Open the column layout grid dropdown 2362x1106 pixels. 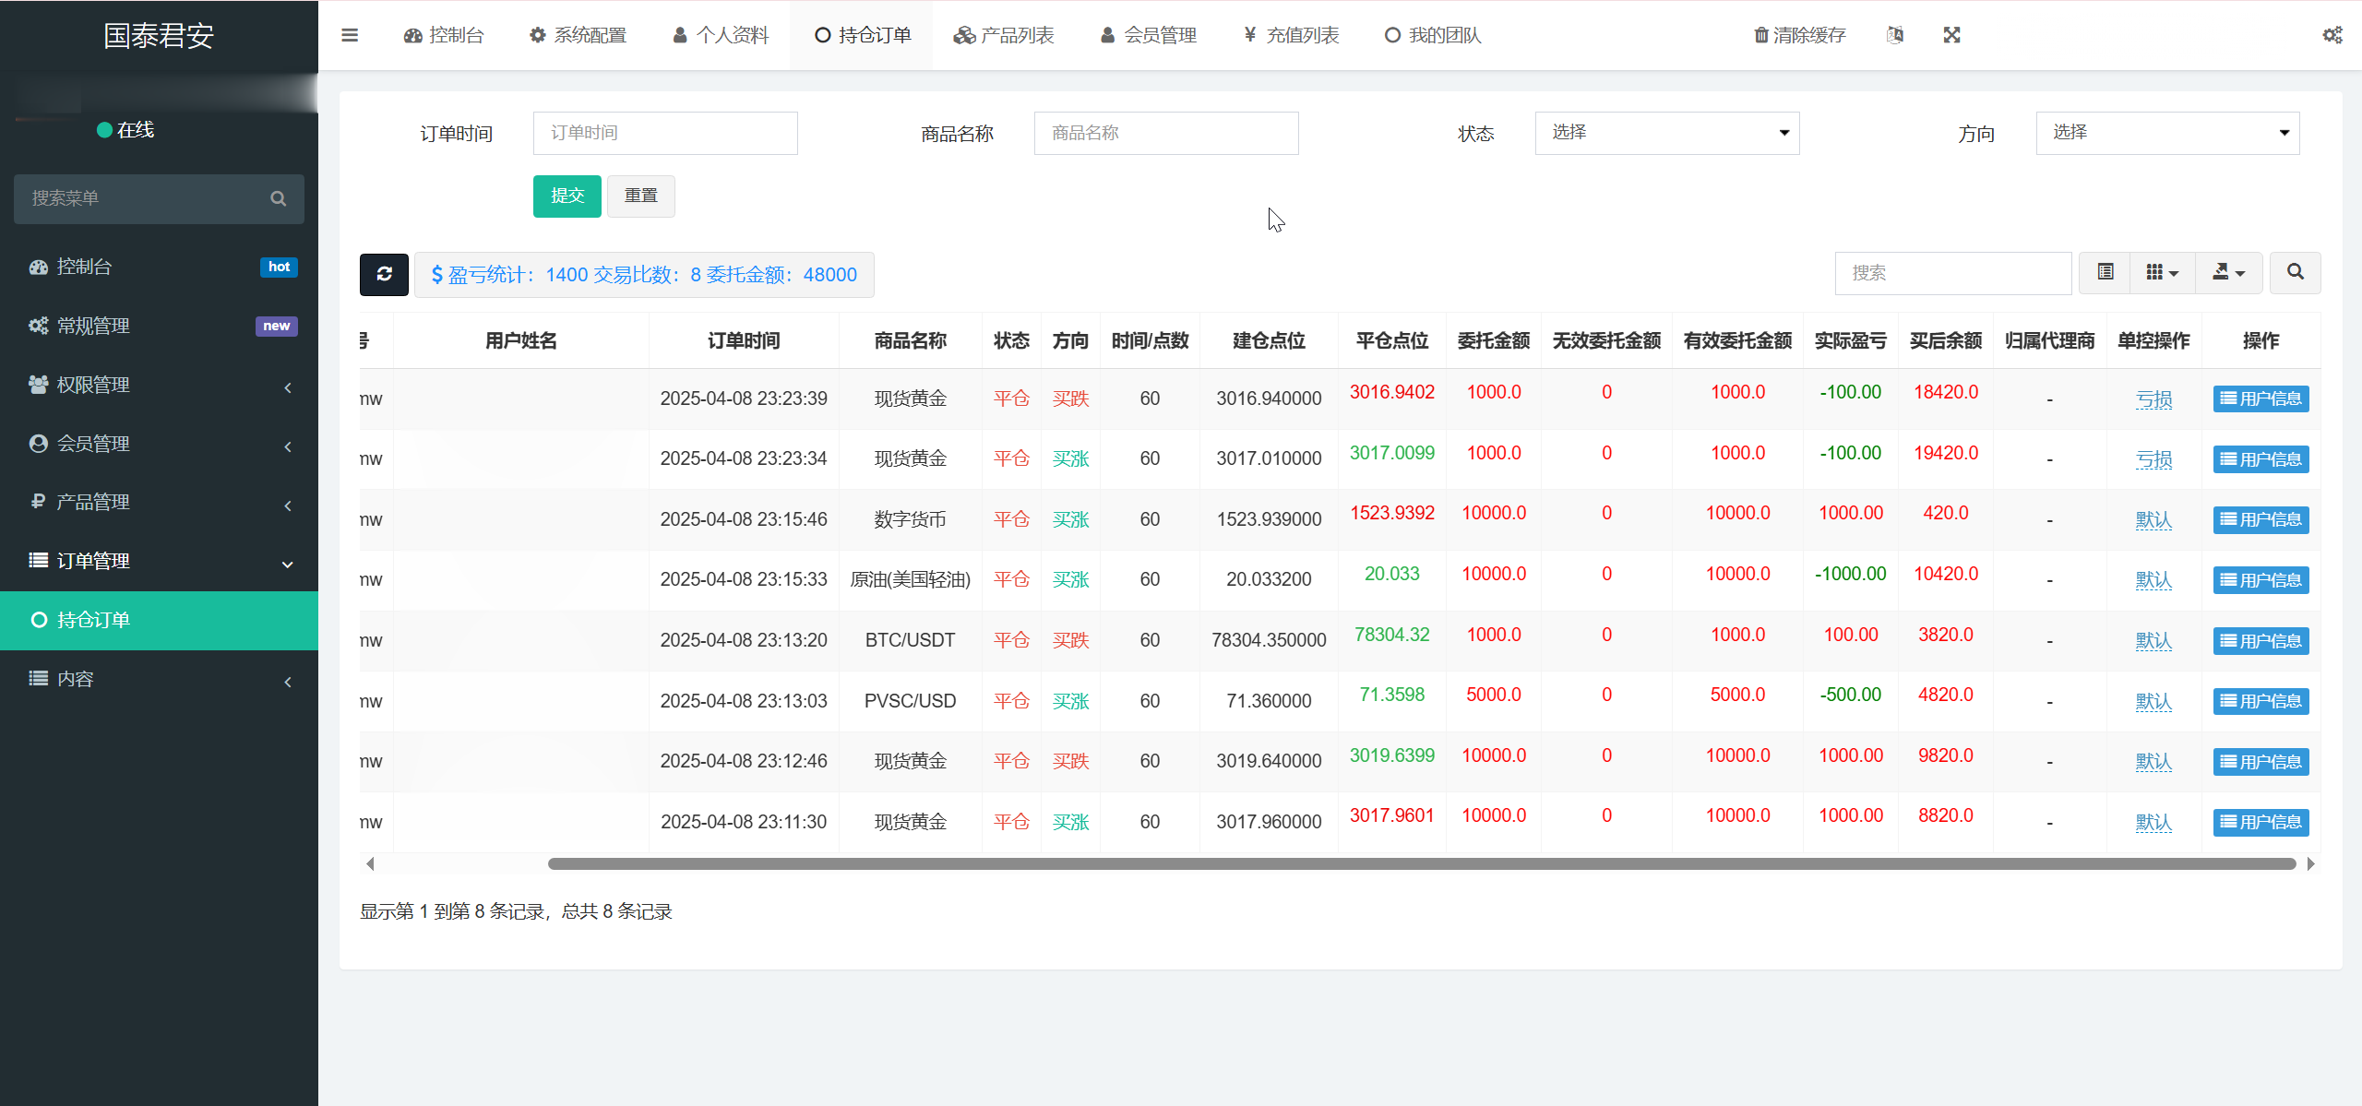pos(2163,272)
